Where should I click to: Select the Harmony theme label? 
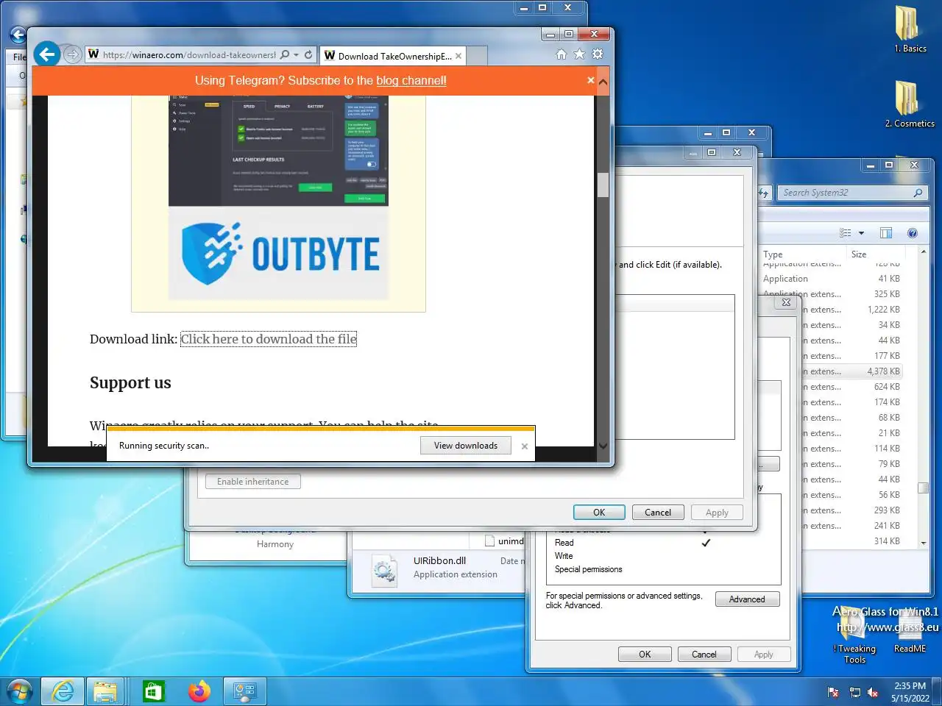[x=275, y=544]
